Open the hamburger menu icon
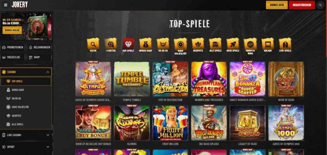Image resolution: width=327 pixels, height=155 pixels. [x=6, y=5]
